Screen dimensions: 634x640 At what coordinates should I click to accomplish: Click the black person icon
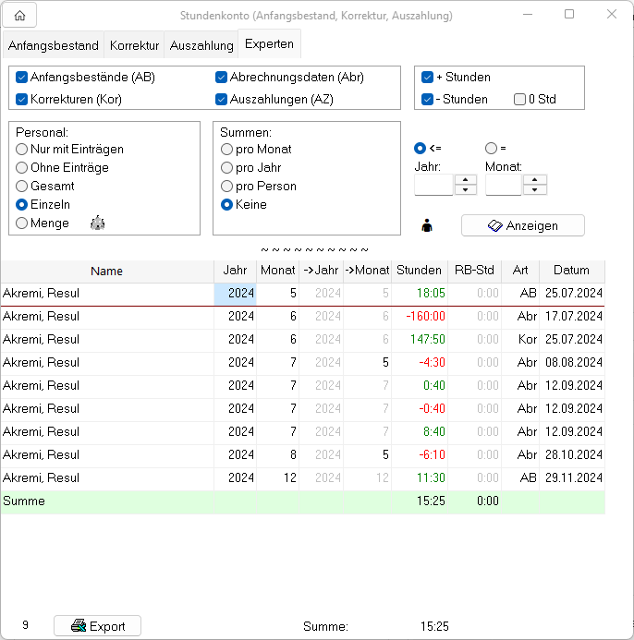point(426,225)
